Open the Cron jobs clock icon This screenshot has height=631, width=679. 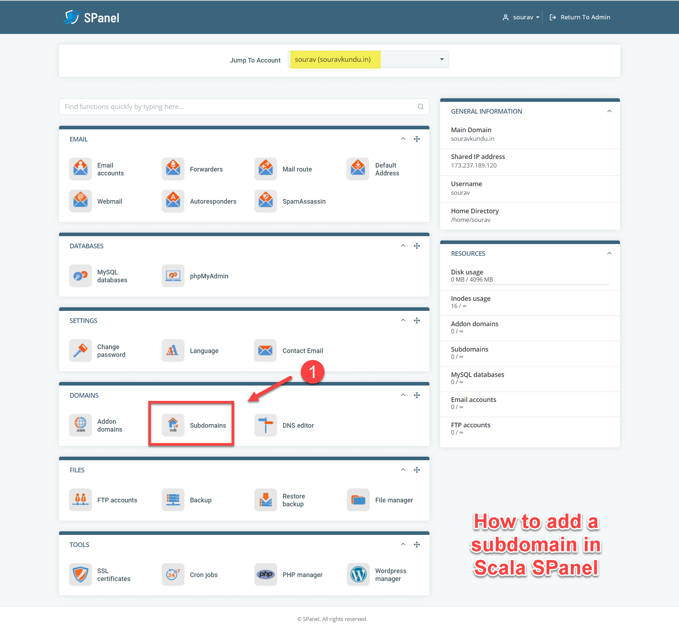(x=173, y=575)
